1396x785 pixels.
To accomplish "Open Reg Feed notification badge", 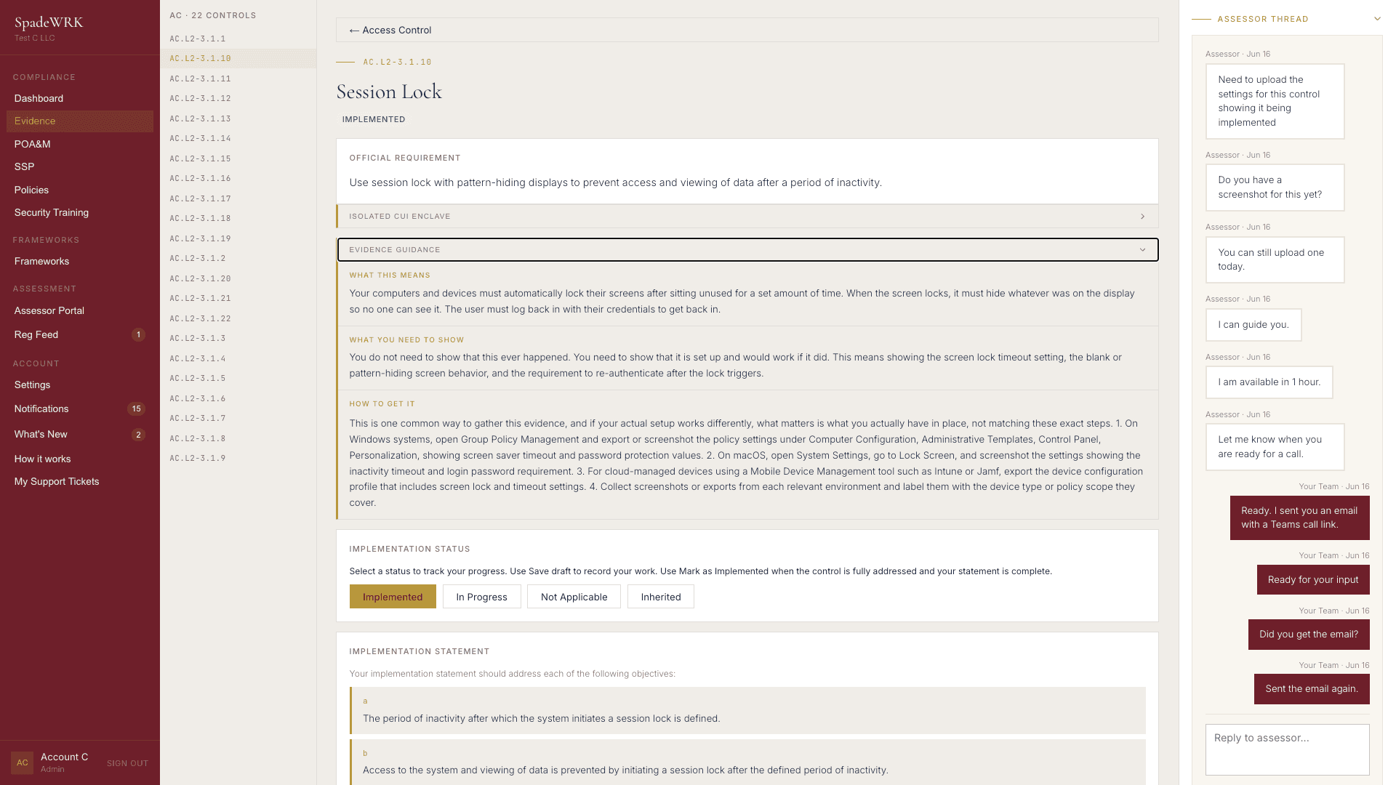I will (x=138, y=335).
